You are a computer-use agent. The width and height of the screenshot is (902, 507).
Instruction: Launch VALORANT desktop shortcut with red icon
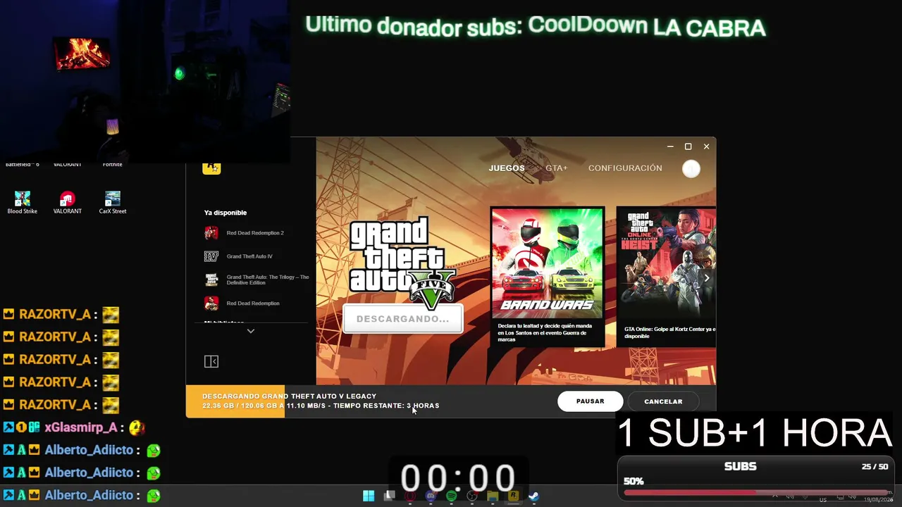pos(68,202)
